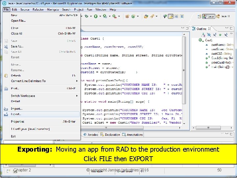Screen dimensions: 237x178
Task: Open the Profile dropdown arrow
Action: point(110,16)
